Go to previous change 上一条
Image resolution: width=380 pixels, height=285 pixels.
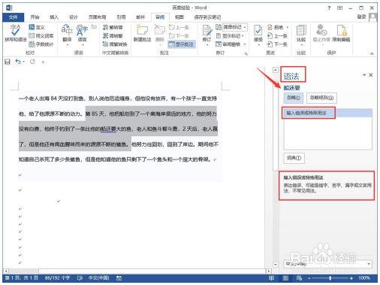click(x=277, y=36)
